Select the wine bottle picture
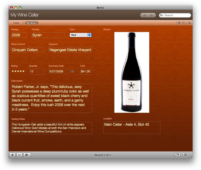The width and height of the screenshot is (201, 170). coord(132,72)
